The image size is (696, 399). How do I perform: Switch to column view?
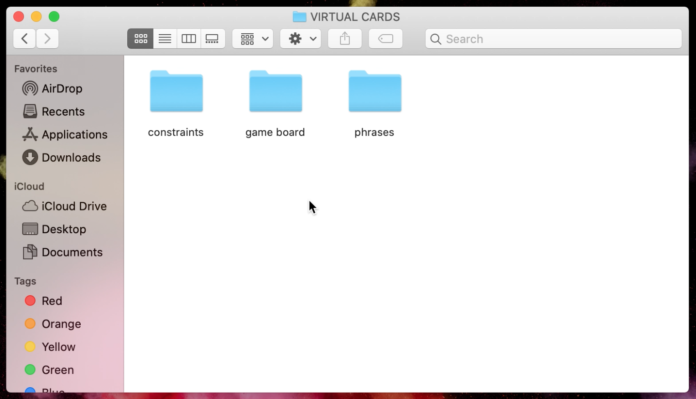[x=188, y=39]
